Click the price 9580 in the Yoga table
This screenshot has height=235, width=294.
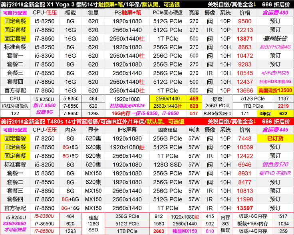click(x=245, y=21)
